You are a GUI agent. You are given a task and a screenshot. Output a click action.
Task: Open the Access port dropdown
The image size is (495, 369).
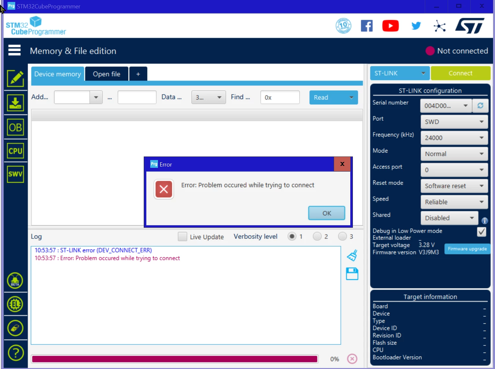point(454,170)
